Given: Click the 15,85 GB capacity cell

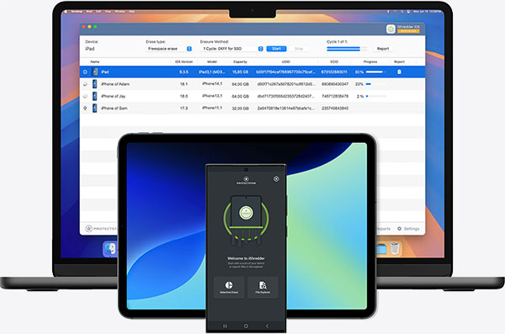Looking at the screenshot, I should tap(240, 72).
